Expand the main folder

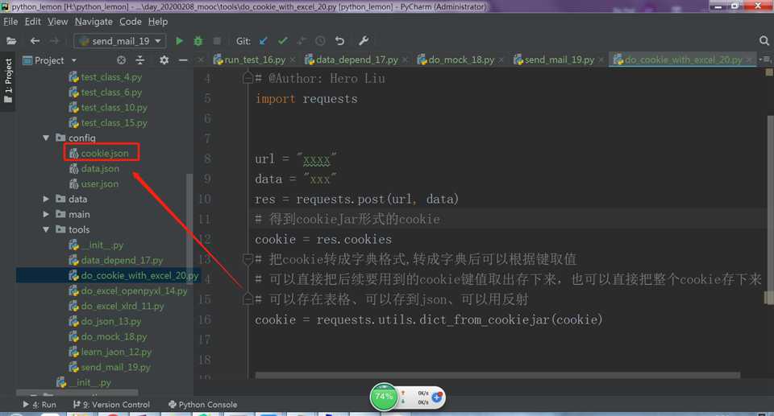click(46, 214)
